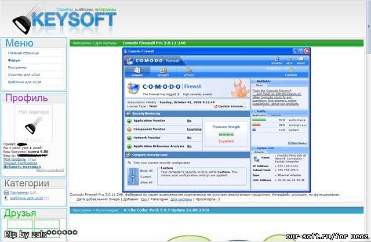Click the Comodo shield logo in summary banner
371x242 pixels.
click(x=133, y=88)
